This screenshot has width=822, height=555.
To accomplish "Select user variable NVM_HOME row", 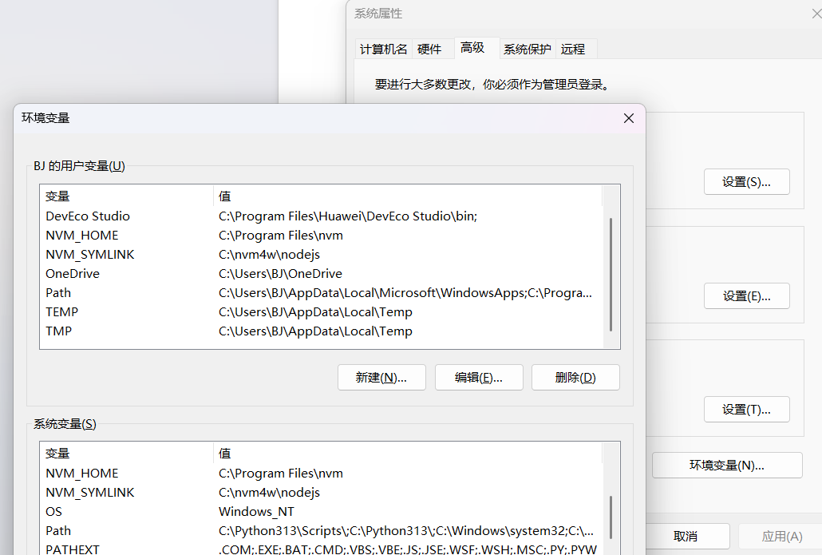I will click(322, 236).
